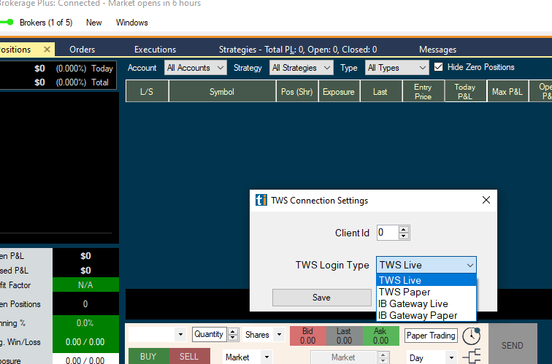This screenshot has height=364, width=552.
Task: Sort by the Symbol column header
Action: pyautogui.click(x=222, y=91)
